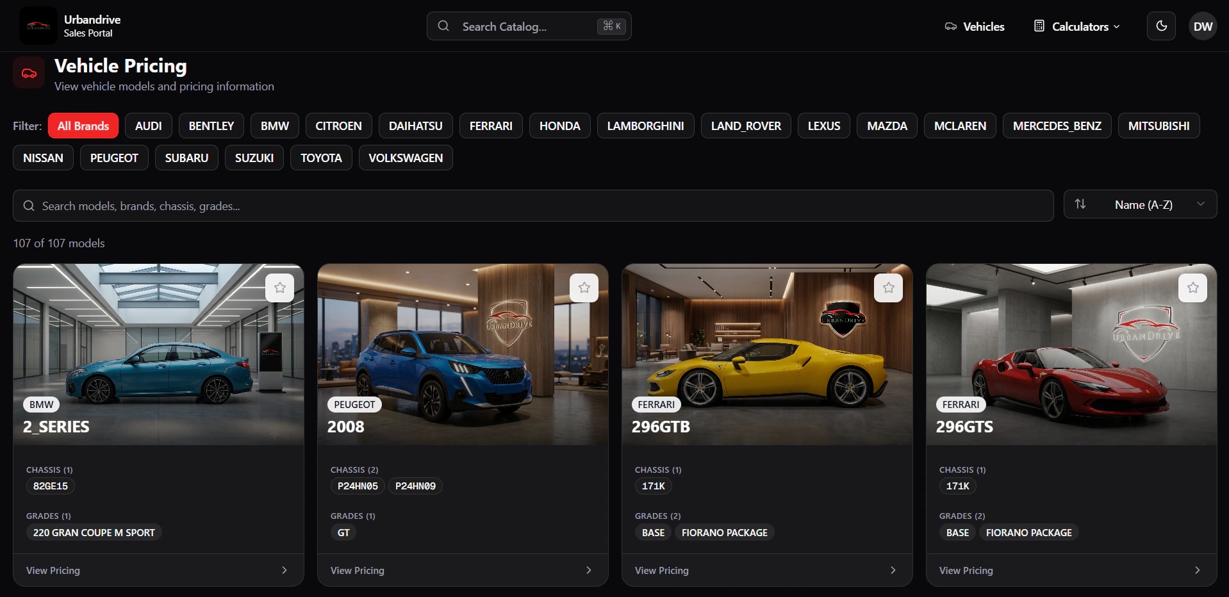Click the BMW 2_SERIES car image

pos(158,354)
